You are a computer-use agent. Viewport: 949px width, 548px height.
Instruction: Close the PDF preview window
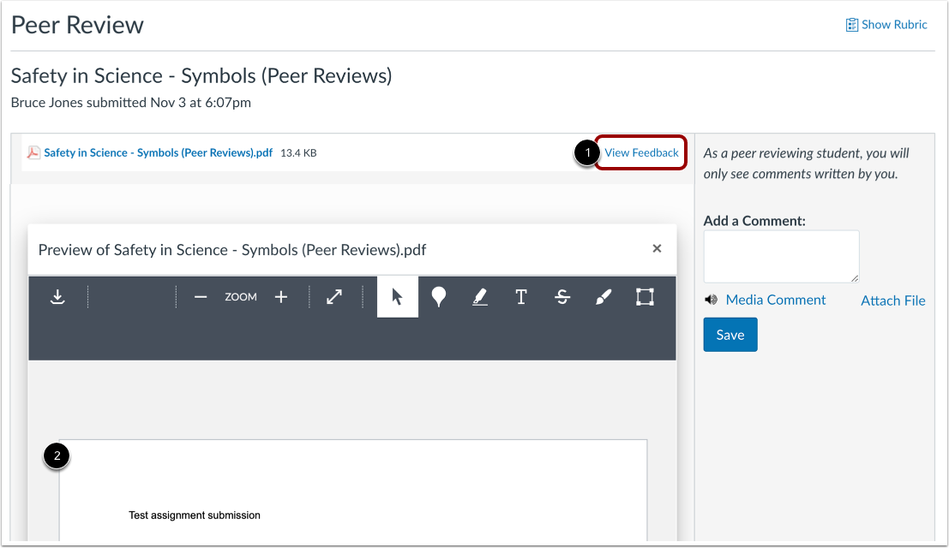(x=657, y=248)
